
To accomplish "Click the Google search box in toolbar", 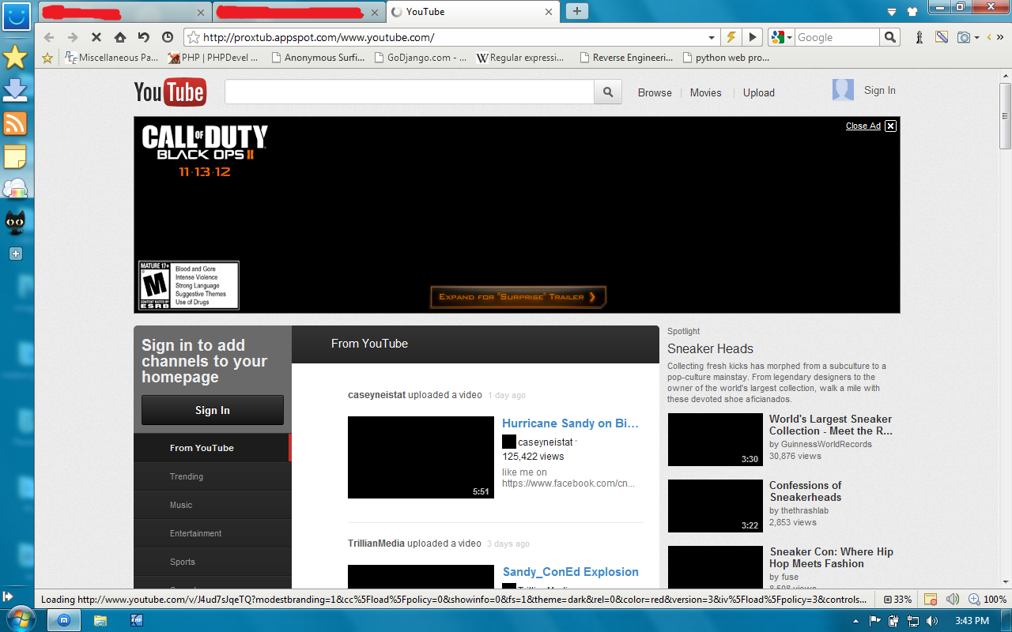I will coord(836,37).
